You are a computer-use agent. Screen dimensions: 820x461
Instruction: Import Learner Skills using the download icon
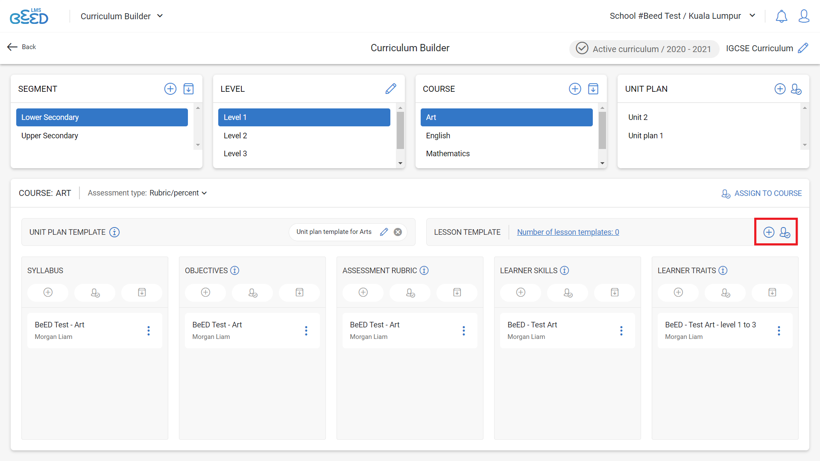pos(615,292)
